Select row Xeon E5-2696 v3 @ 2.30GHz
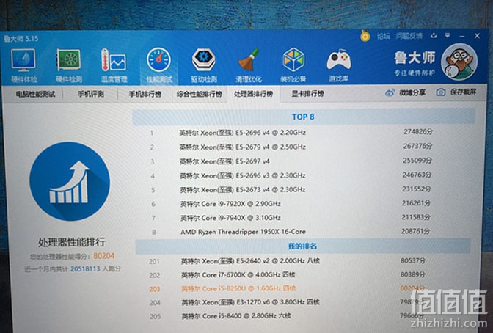 tap(291, 175)
